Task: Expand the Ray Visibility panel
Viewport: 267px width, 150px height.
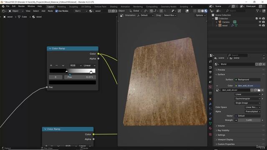Action: (x=223, y=130)
